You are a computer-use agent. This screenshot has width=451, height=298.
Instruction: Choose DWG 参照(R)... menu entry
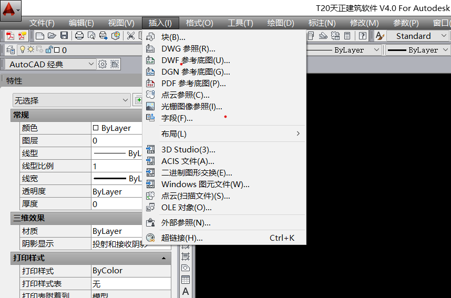click(224, 49)
